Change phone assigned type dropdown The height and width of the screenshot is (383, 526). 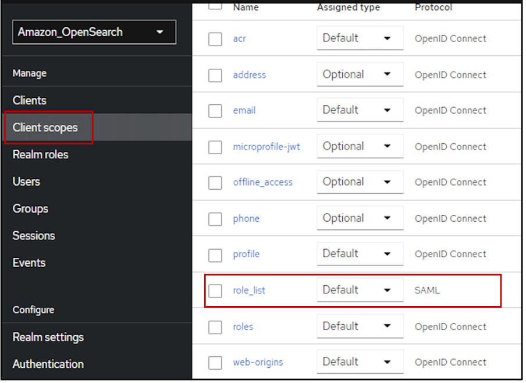tap(360, 218)
